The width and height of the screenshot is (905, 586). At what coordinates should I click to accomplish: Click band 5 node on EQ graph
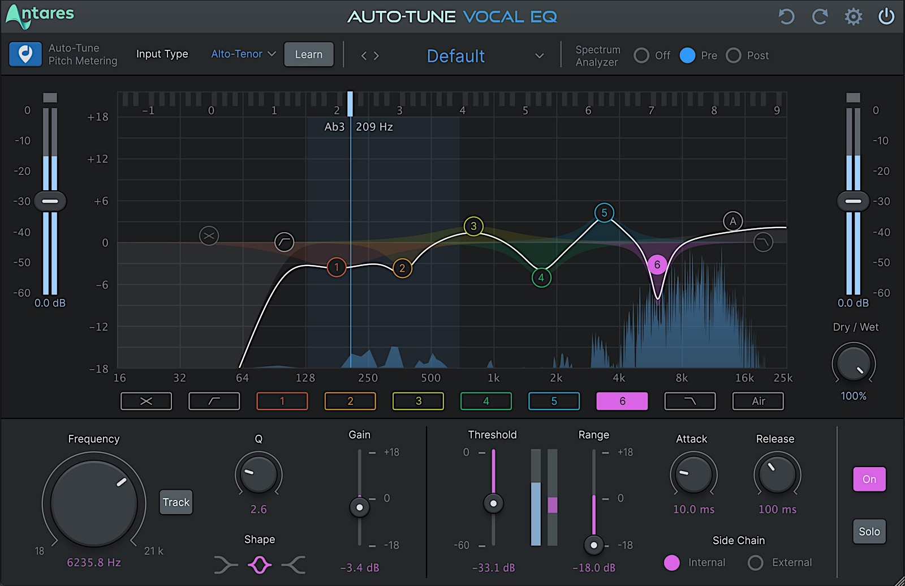tap(604, 213)
